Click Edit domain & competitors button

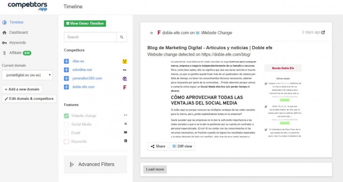point(29,99)
